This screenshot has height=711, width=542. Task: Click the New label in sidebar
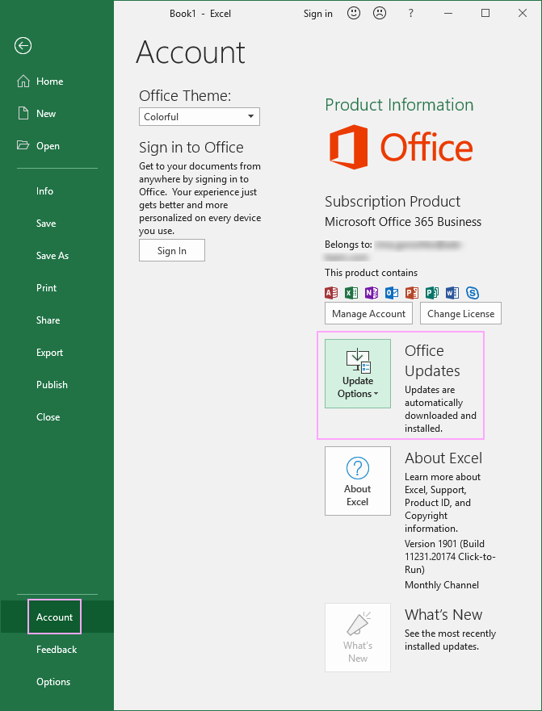[x=46, y=113]
